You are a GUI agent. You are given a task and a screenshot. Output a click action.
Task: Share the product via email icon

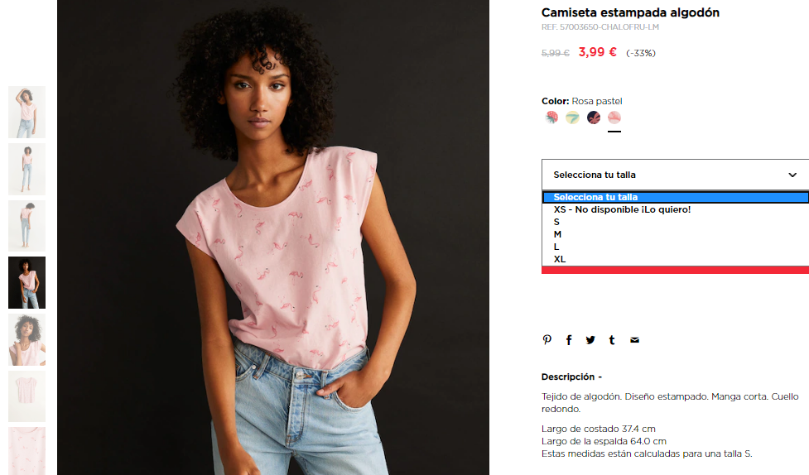pyautogui.click(x=634, y=340)
